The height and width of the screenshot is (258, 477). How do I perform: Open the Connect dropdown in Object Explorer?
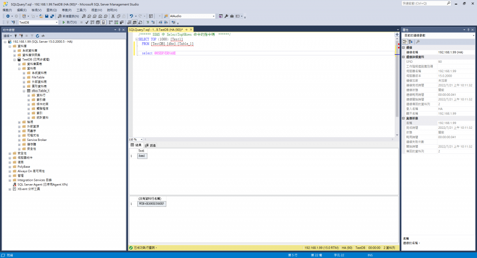pyautogui.click(x=7, y=36)
